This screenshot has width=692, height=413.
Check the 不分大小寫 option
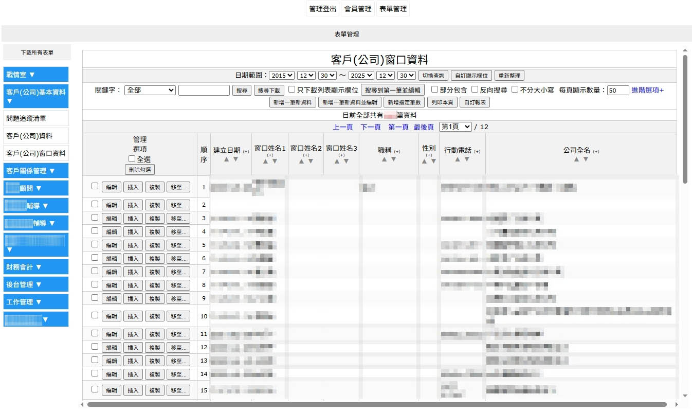[515, 89]
